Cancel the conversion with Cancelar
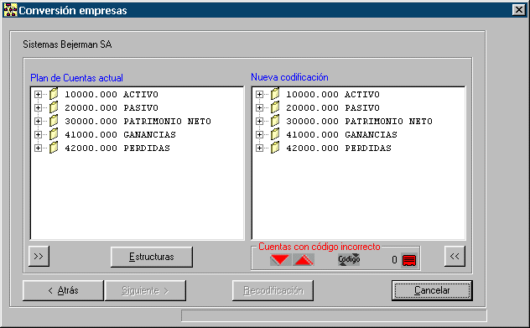The image size is (530, 328). (x=432, y=290)
